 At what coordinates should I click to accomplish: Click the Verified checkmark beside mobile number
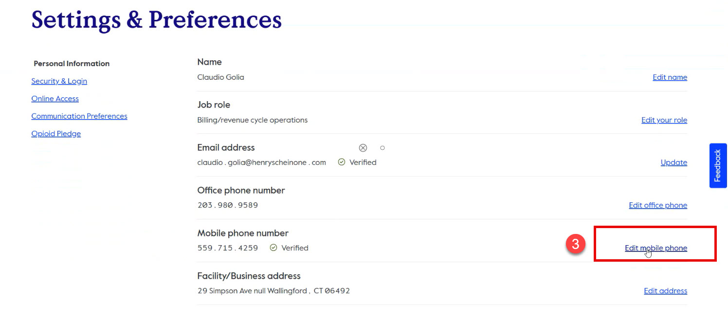[x=273, y=248]
